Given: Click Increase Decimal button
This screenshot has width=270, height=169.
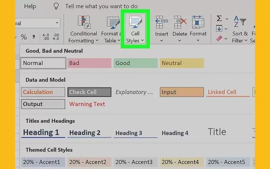Looking at the screenshot, I should (x=46, y=37).
